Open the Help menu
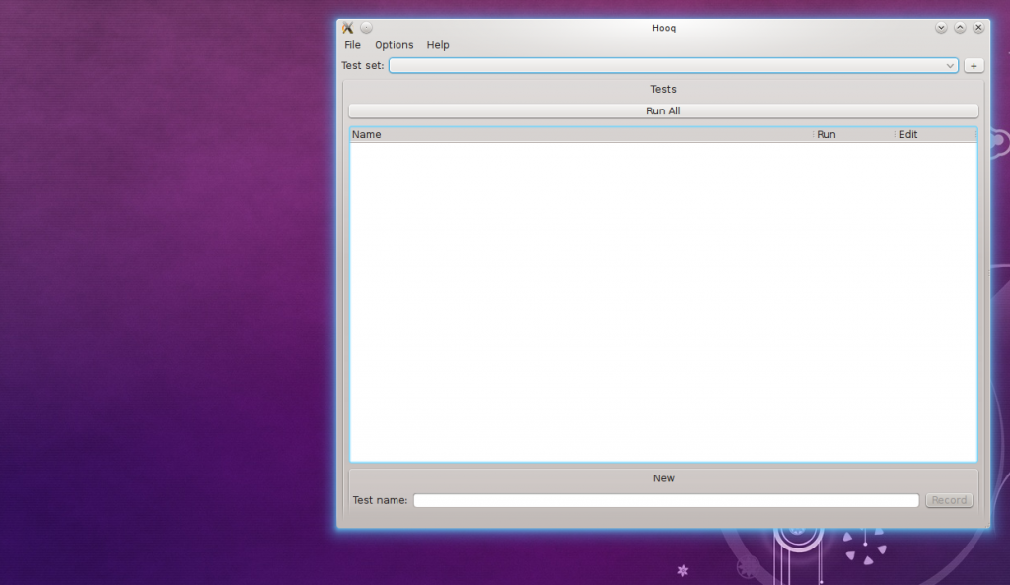 point(438,45)
